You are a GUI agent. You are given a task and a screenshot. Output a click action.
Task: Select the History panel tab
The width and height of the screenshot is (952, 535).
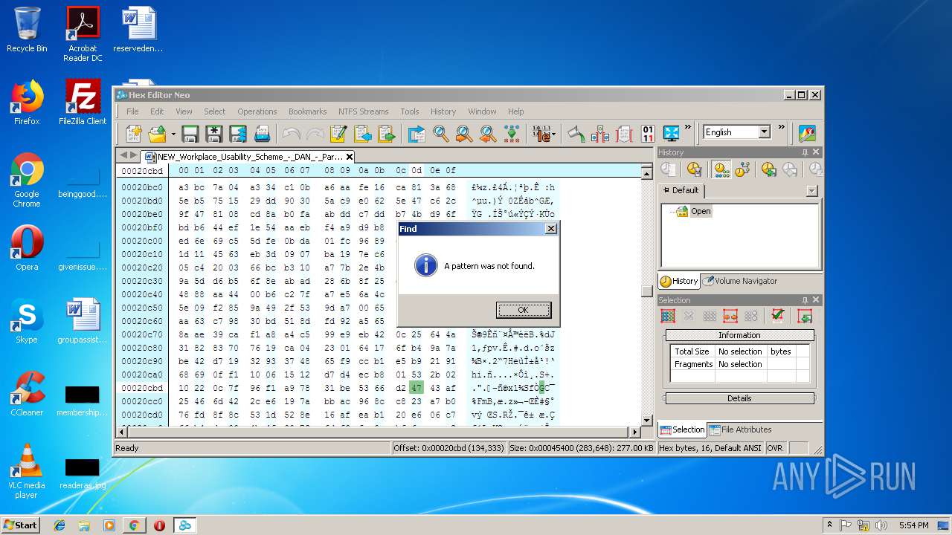pyautogui.click(x=679, y=281)
